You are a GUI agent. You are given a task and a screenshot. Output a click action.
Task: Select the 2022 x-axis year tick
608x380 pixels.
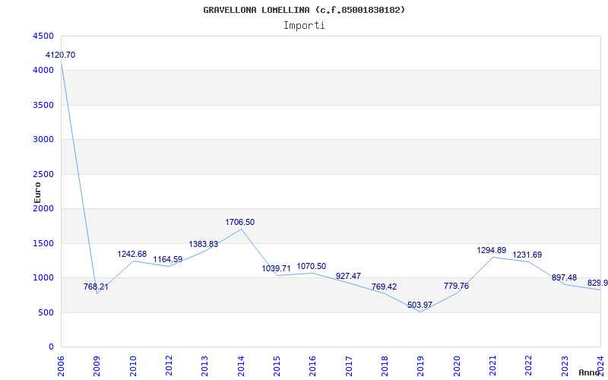[528, 366]
